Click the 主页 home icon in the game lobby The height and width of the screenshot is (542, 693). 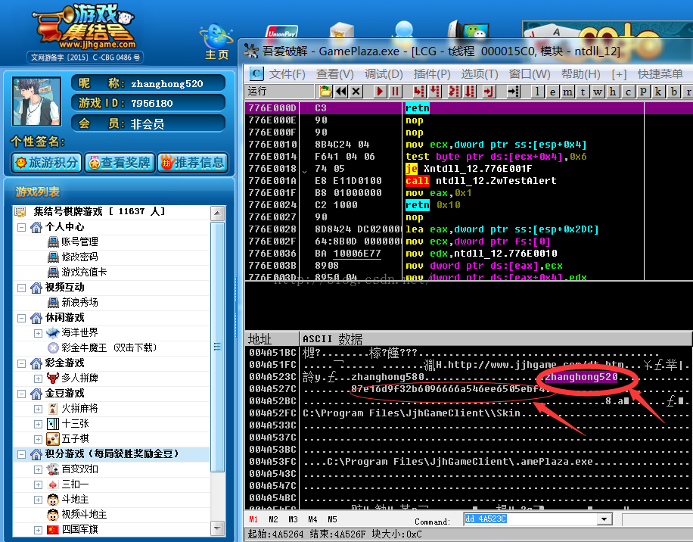click(216, 42)
